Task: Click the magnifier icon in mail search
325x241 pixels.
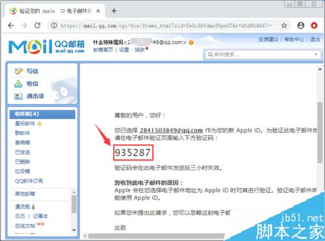Action: pyautogui.click(x=210, y=55)
